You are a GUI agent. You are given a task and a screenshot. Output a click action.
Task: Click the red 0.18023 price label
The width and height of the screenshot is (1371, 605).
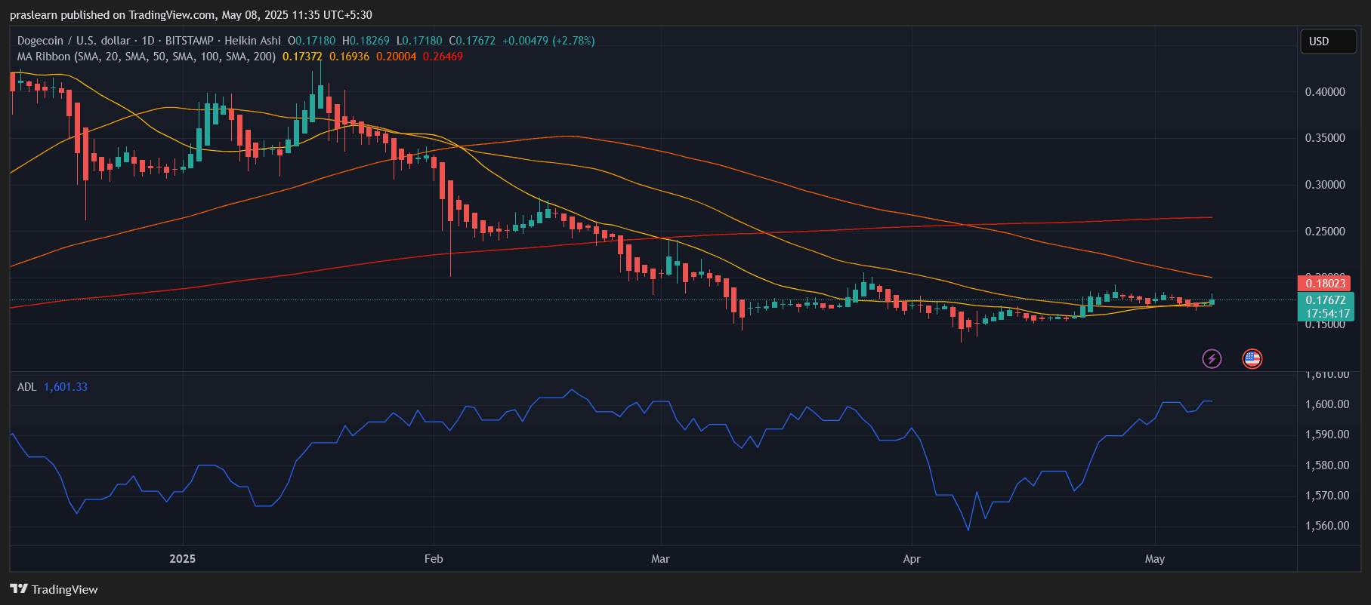(1326, 283)
